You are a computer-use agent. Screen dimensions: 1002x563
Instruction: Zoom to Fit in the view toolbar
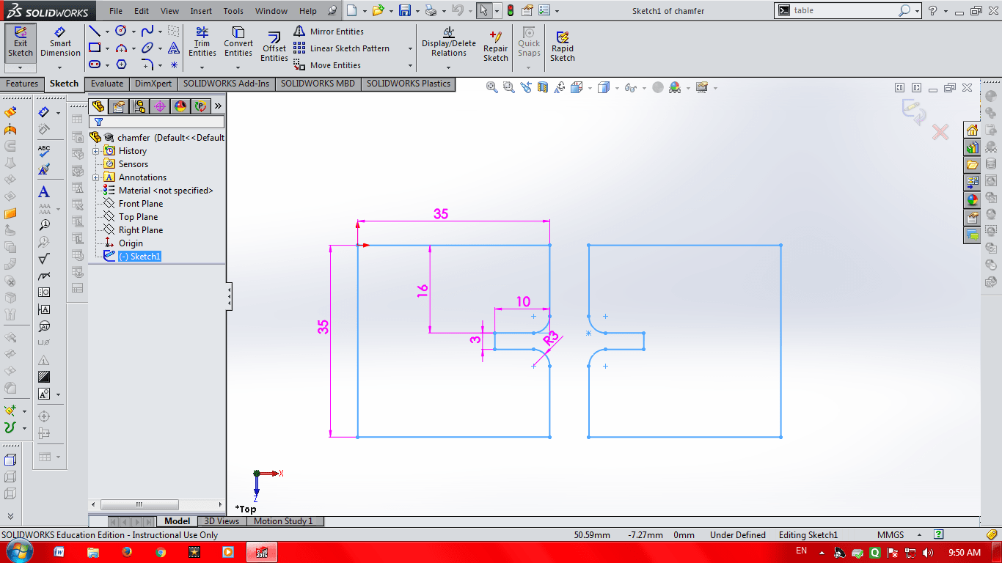[492, 87]
